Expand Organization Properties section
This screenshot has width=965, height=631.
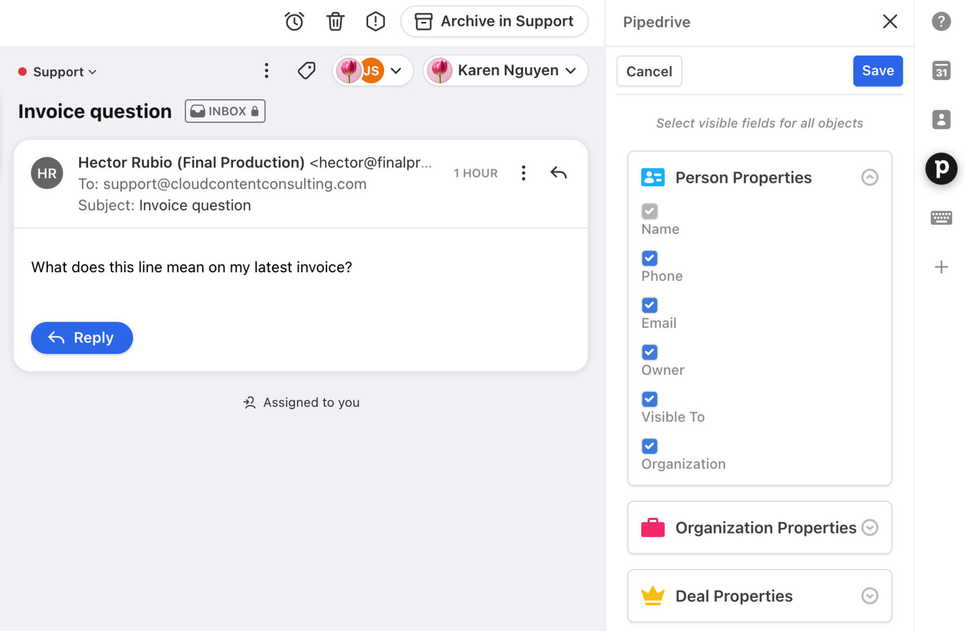coord(870,527)
